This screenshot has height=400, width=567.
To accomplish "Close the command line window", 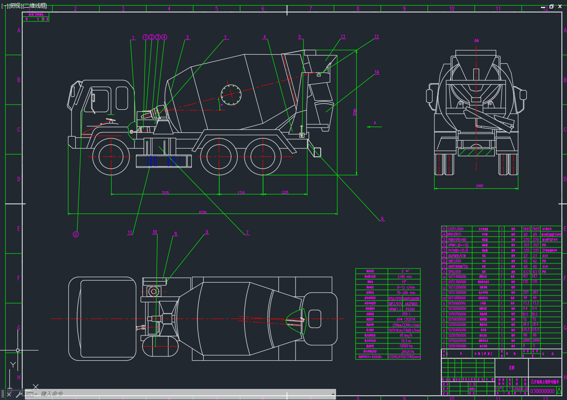I will (x=9, y=394).
